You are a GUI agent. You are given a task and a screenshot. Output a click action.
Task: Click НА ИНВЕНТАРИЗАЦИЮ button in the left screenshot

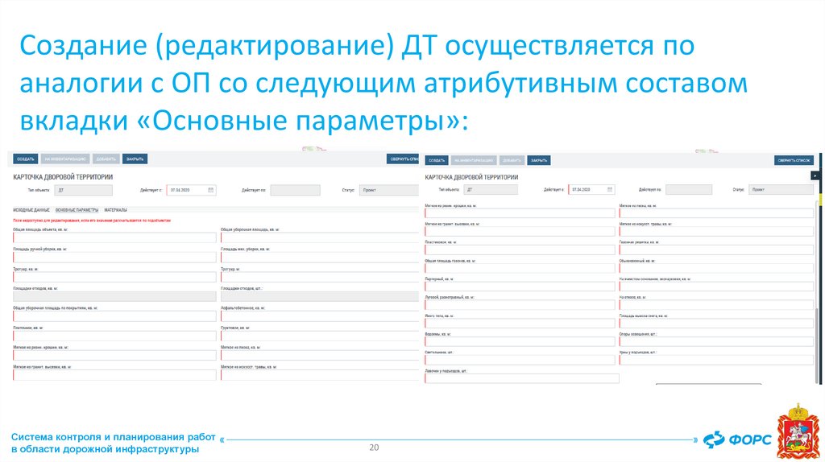click(x=65, y=159)
